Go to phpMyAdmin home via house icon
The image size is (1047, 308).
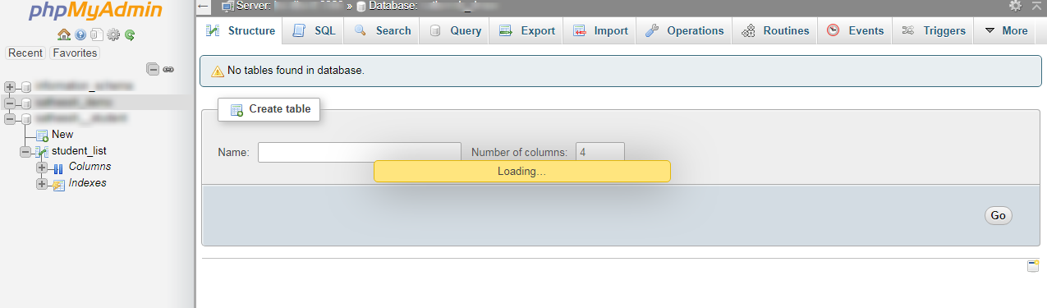63,35
